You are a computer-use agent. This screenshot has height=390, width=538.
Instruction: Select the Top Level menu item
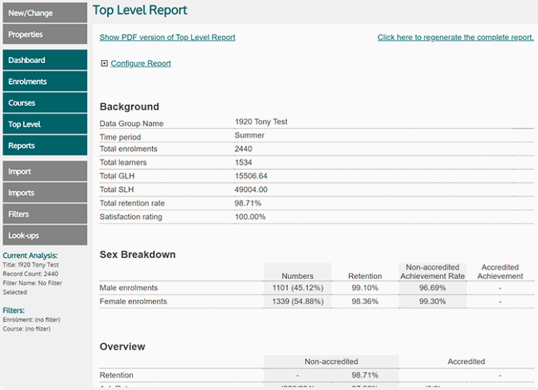coord(45,124)
